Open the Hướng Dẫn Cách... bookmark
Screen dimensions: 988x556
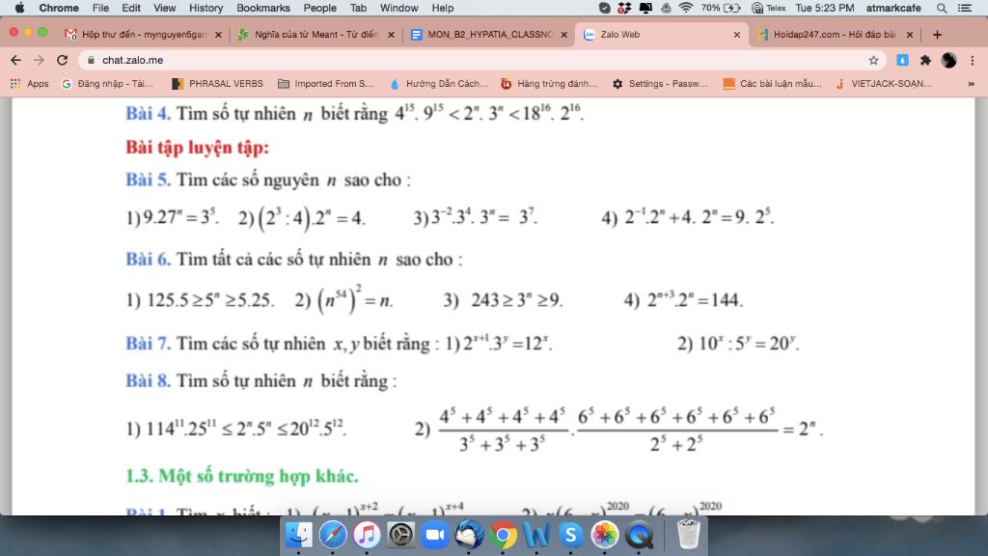point(439,84)
